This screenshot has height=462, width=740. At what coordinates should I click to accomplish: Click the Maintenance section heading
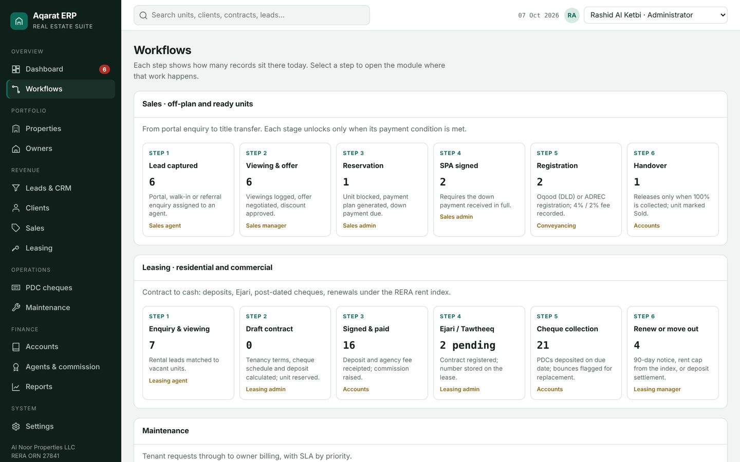tap(165, 431)
